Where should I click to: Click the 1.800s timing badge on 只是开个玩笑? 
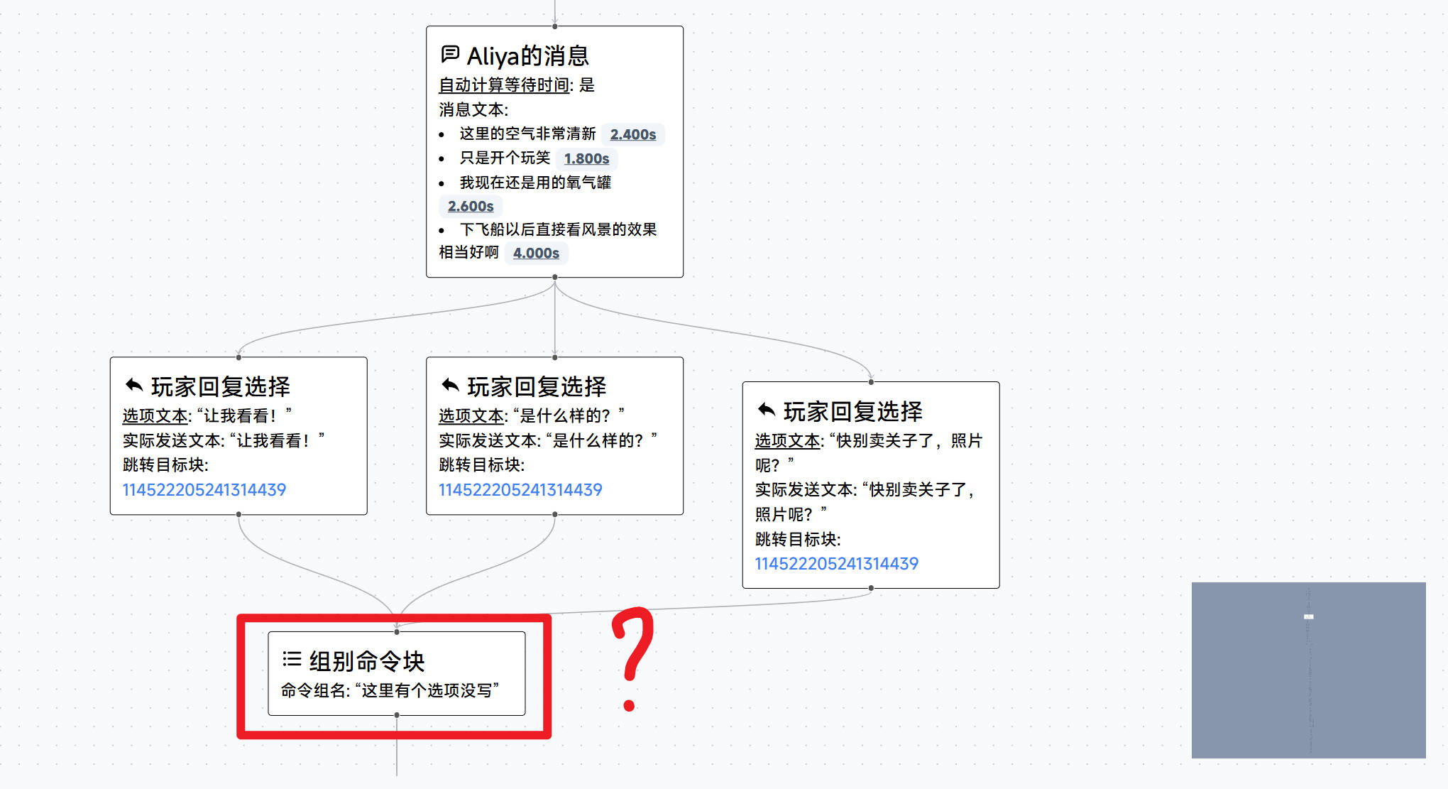tap(586, 158)
